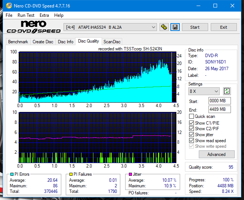Click the PI Errors total 370446

(x=51, y=191)
